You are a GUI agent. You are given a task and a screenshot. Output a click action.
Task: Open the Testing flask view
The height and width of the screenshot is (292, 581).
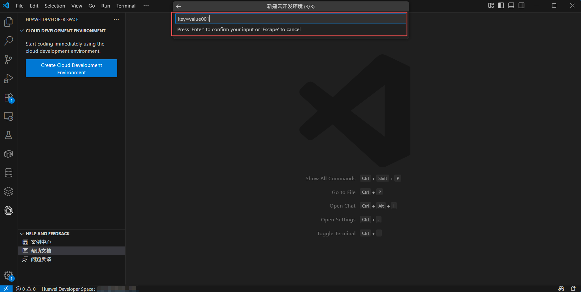[x=8, y=135]
